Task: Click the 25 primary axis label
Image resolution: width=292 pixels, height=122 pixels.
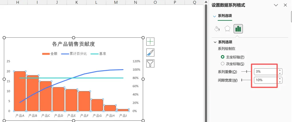Action: (x=8, y=61)
